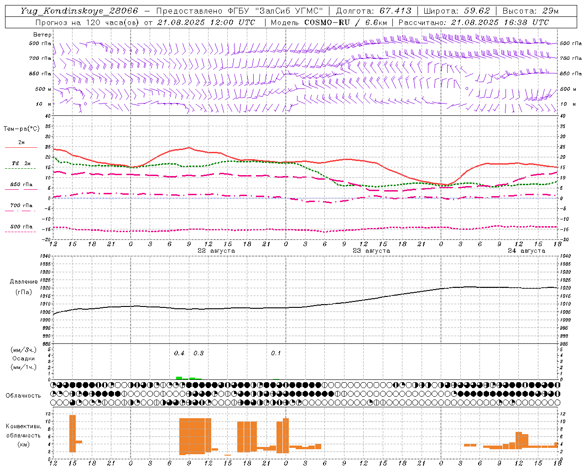This screenshot has width=584, height=467.
Task: Click the Конвективн. облачность (км) label
Action: pyautogui.click(x=23, y=435)
